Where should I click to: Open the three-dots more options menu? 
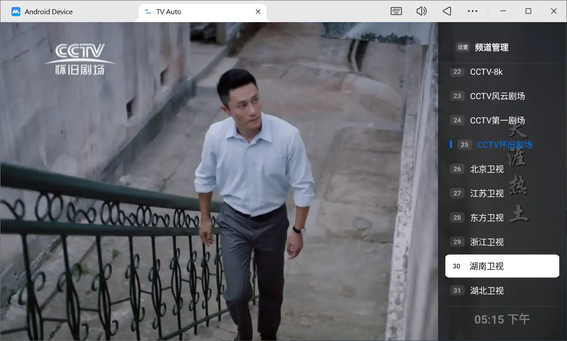472,11
